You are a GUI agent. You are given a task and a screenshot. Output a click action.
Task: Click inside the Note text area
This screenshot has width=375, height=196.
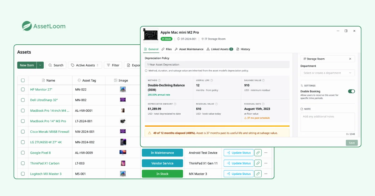pos(327,122)
